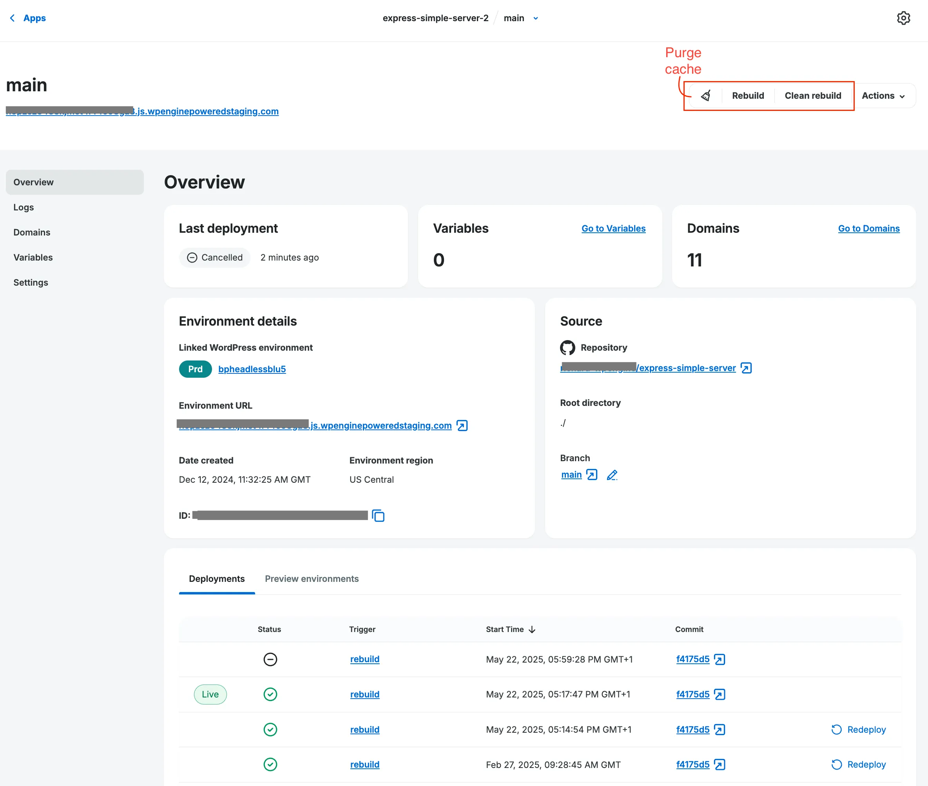Open Logs in the sidebar

click(x=24, y=207)
